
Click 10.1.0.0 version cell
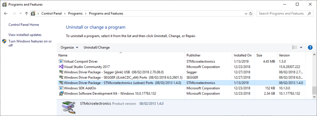284,88
